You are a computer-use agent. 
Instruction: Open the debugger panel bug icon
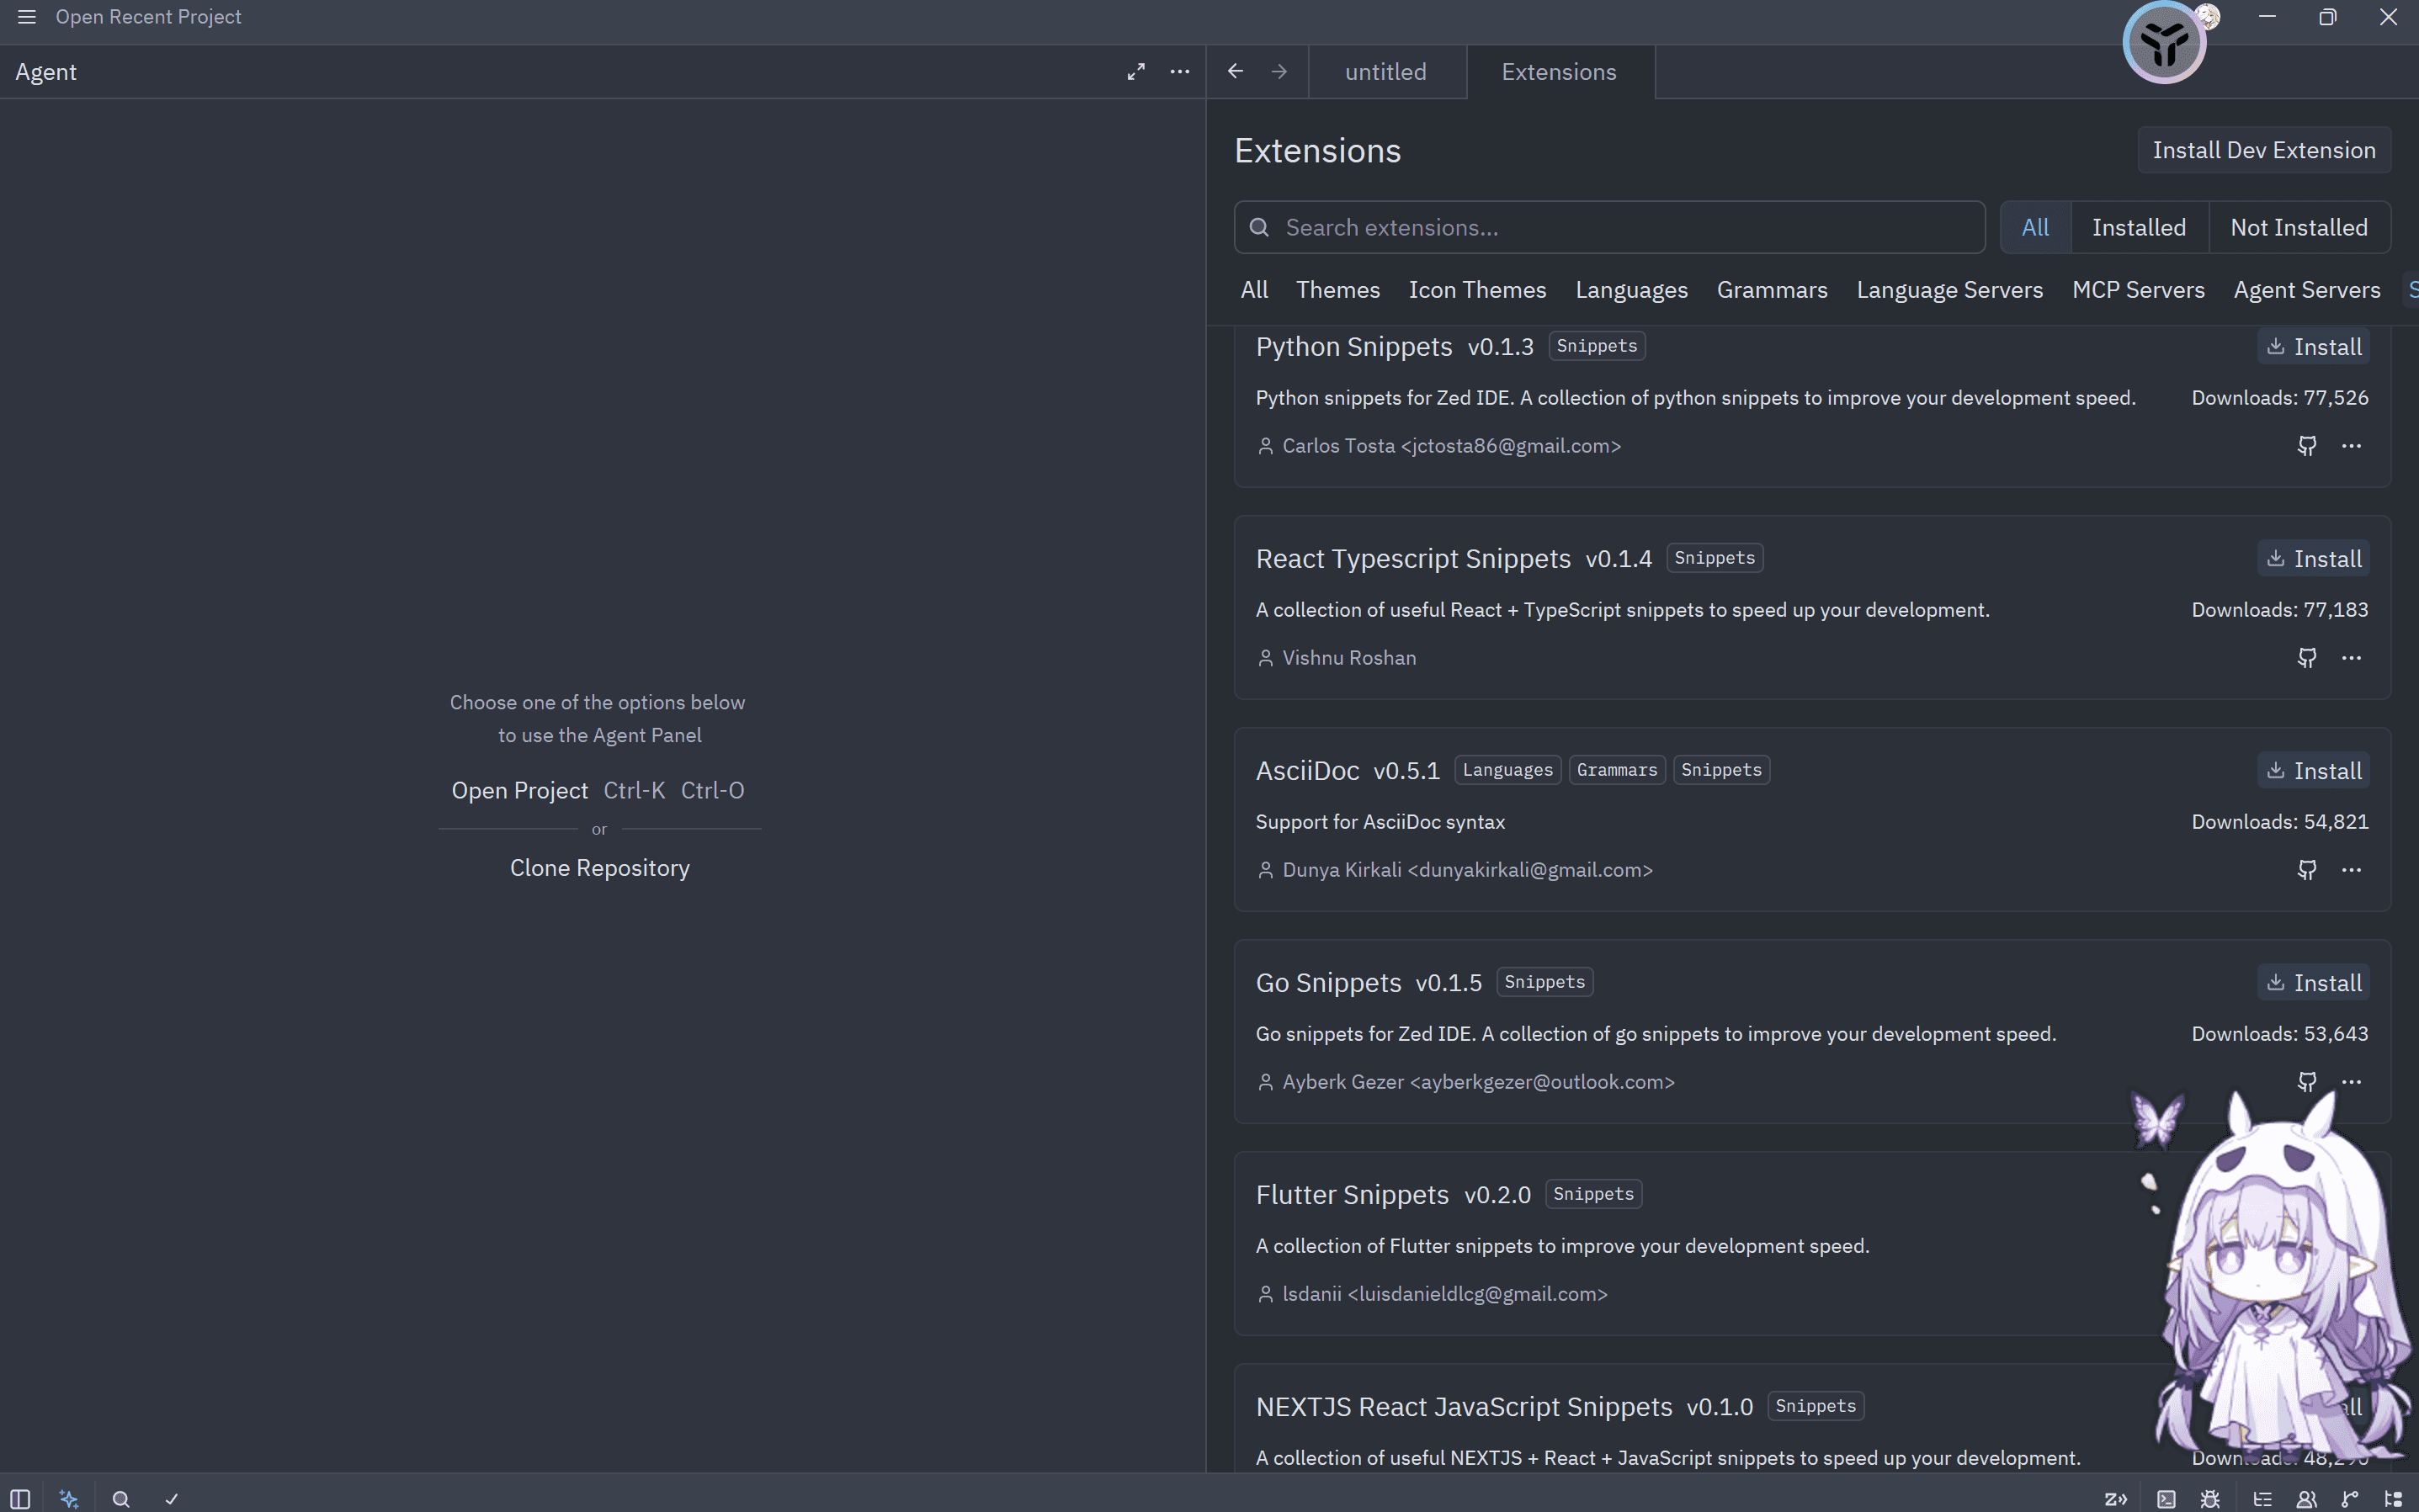click(2210, 1498)
